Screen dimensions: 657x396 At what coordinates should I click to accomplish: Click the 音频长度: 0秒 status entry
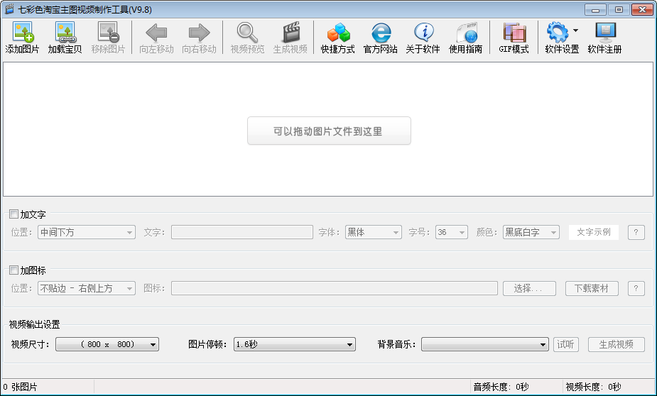click(501, 387)
